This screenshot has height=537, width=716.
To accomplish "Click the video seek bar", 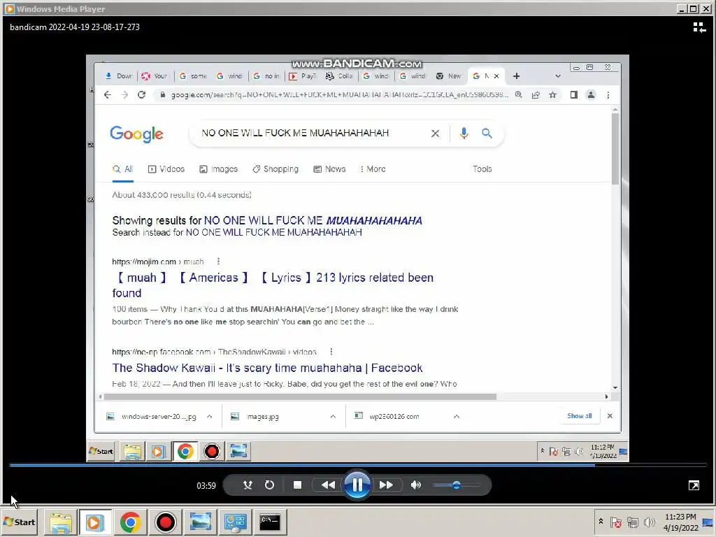I will pyautogui.click(x=358, y=465).
